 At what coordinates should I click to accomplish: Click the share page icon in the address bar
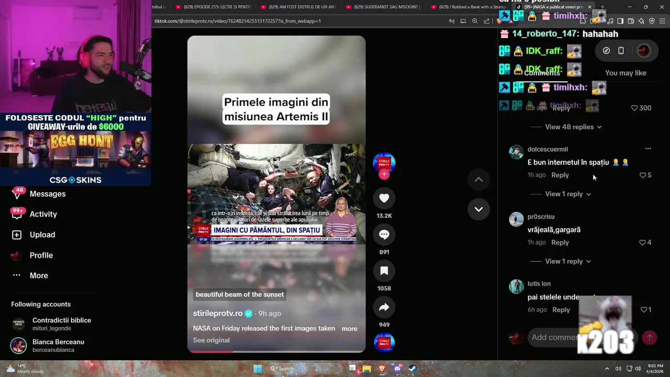click(x=487, y=21)
